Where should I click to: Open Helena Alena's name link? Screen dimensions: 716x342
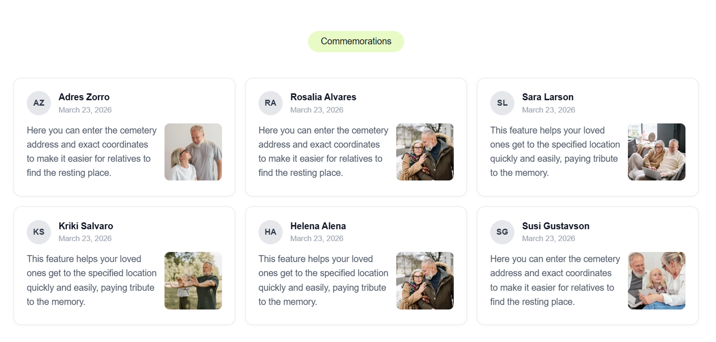pos(318,226)
